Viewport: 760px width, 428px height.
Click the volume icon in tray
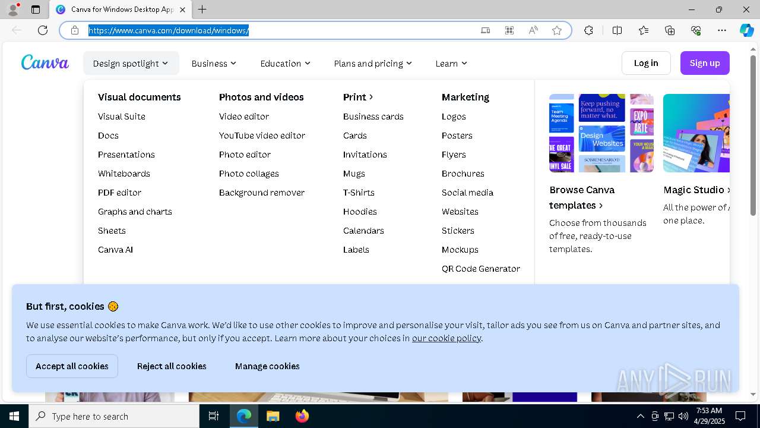[x=683, y=416]
